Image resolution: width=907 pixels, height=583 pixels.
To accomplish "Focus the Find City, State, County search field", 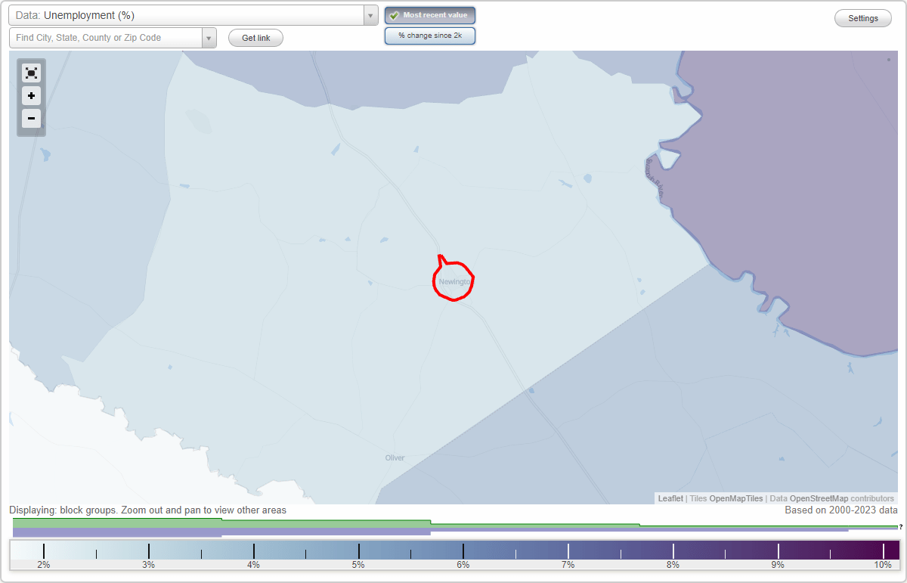I will pyautogui.click(x=106, y=38).
